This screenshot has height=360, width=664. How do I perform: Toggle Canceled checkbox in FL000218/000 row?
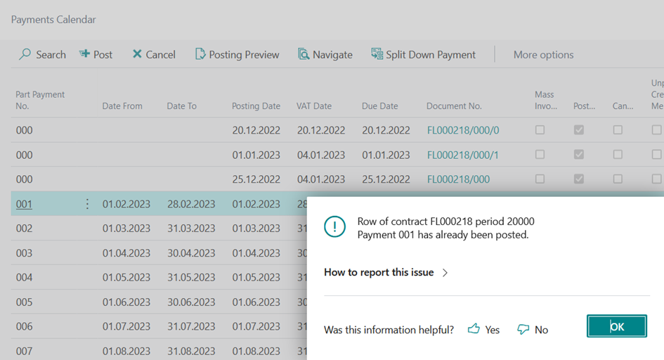pos(617,179)
